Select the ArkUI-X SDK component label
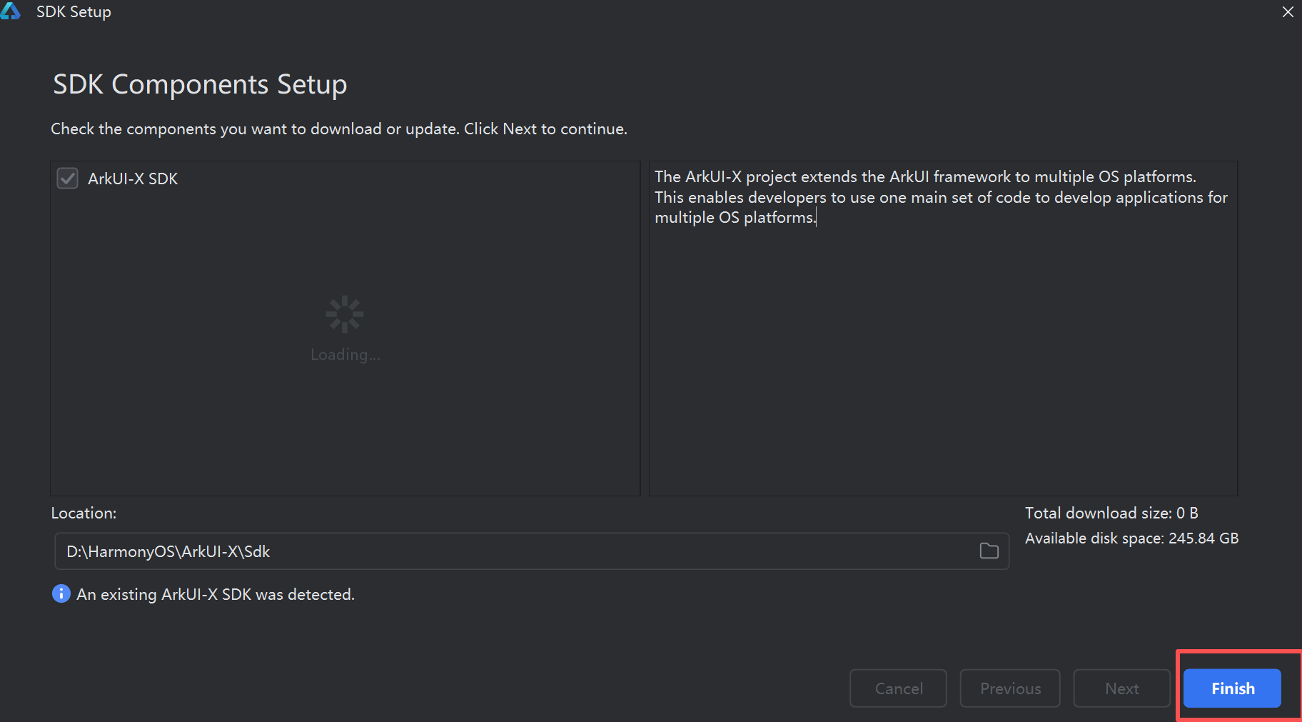1302x722 pixels. point(133,179)
